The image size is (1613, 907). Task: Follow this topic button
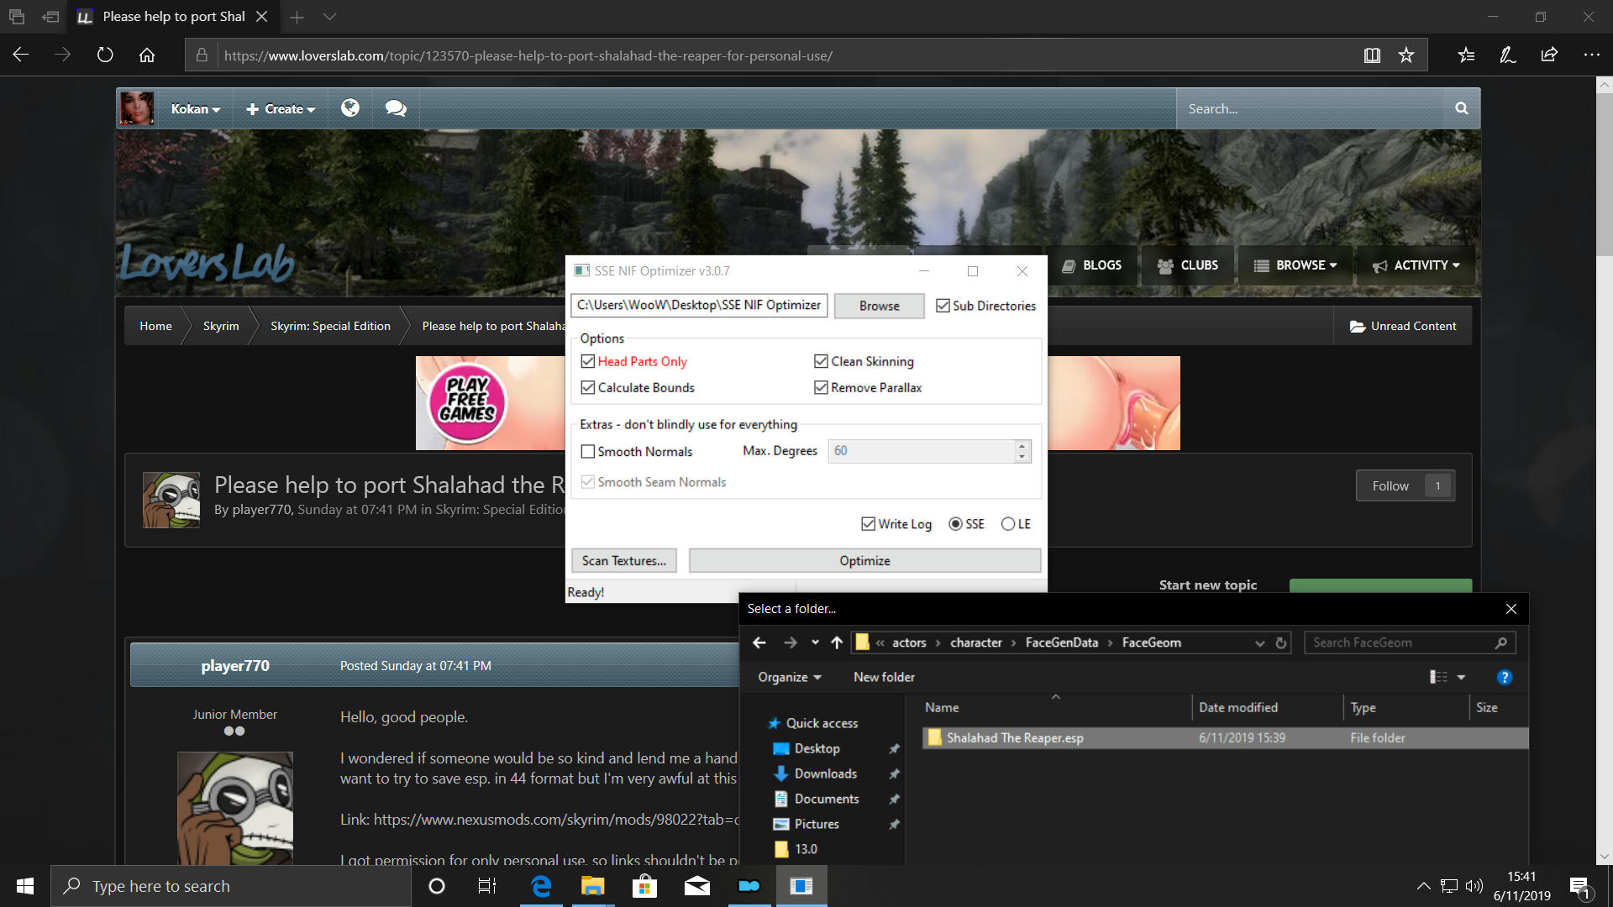coord(1405,486)
